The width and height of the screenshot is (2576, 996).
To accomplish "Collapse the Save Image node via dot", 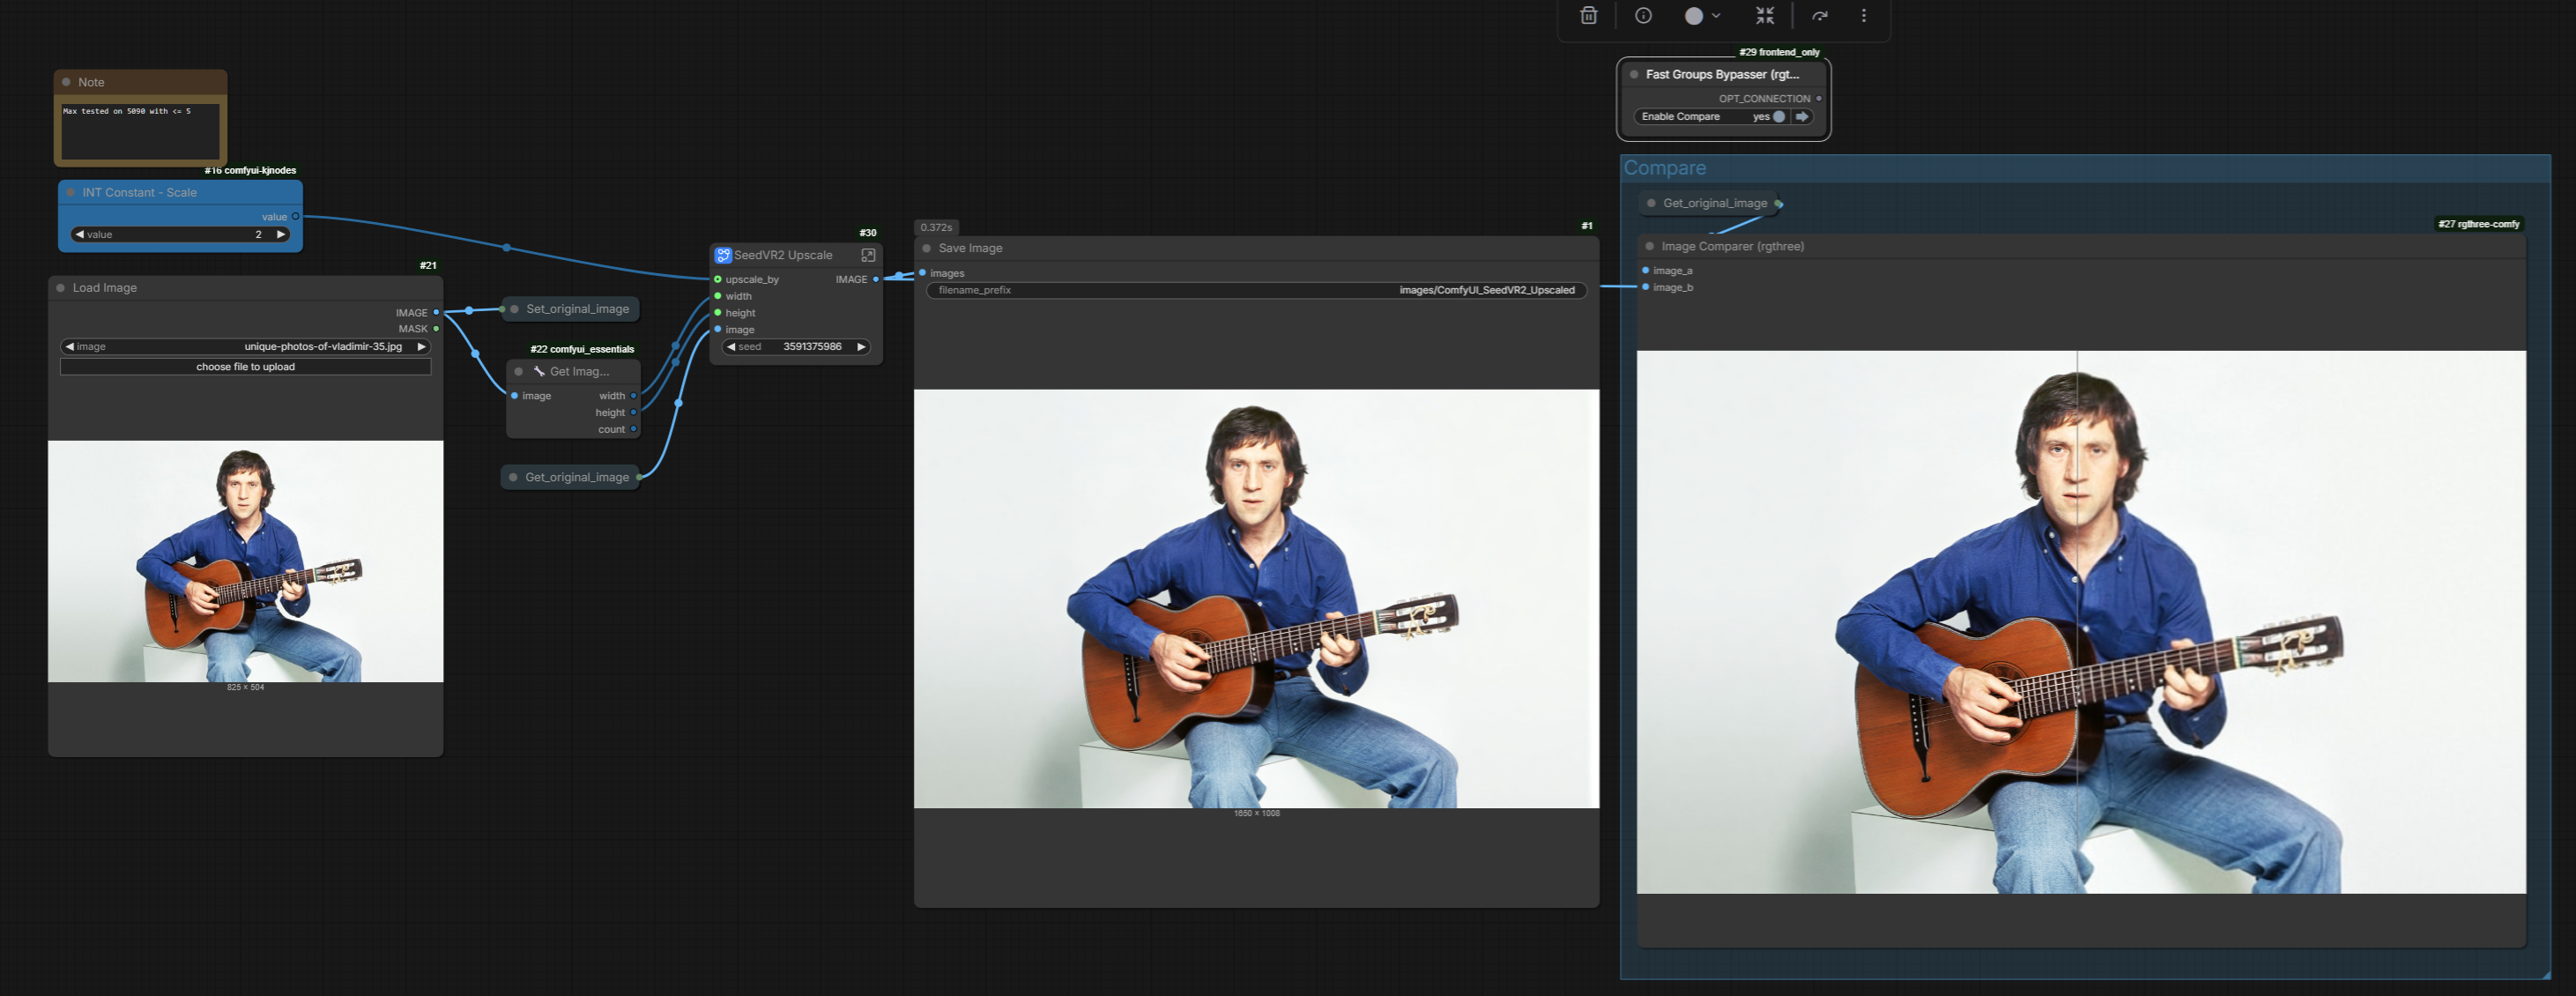I will (x=926, y=248).
